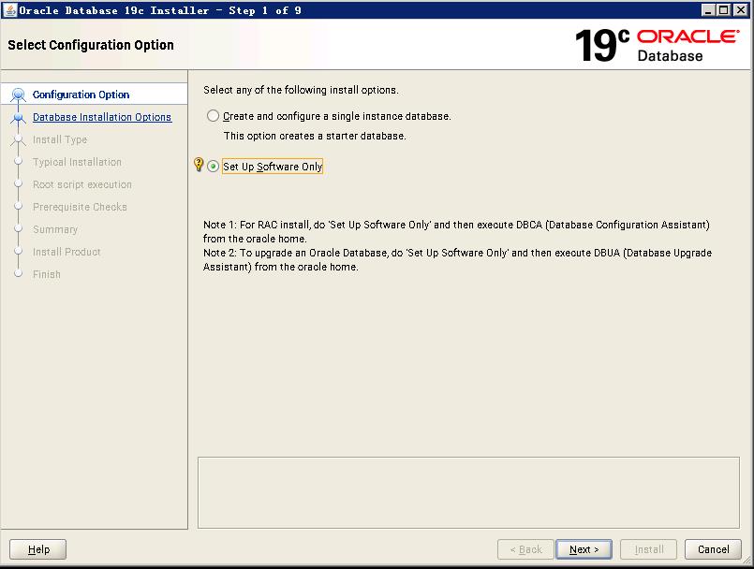Click the Help button
This screenshot has width=754, height=569.
[x=38, y=549]
